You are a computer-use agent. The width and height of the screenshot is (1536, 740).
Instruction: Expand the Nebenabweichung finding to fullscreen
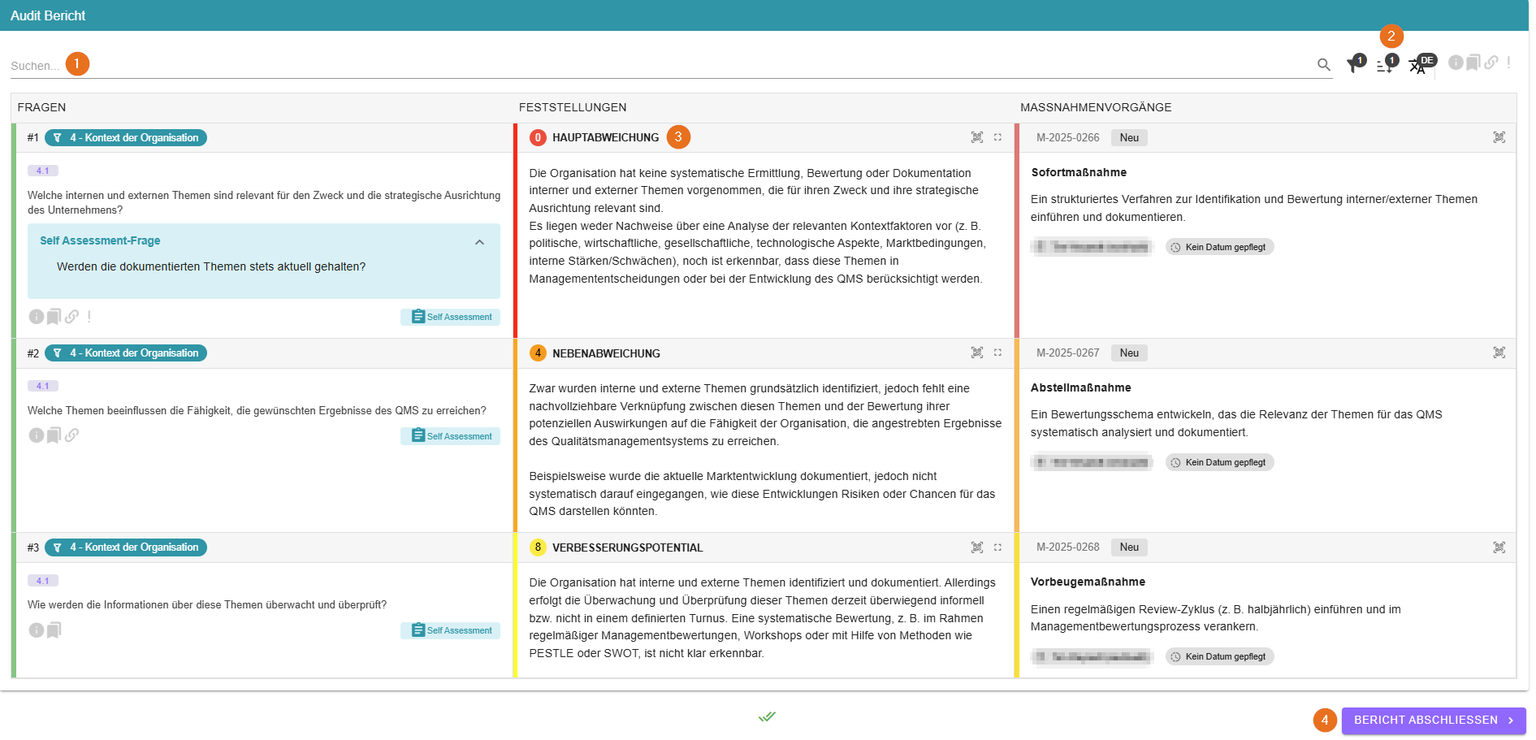click(997, 353)
